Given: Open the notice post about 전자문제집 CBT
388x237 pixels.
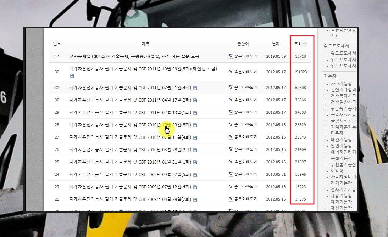Looking at the screenshot, I should [134, 56].
